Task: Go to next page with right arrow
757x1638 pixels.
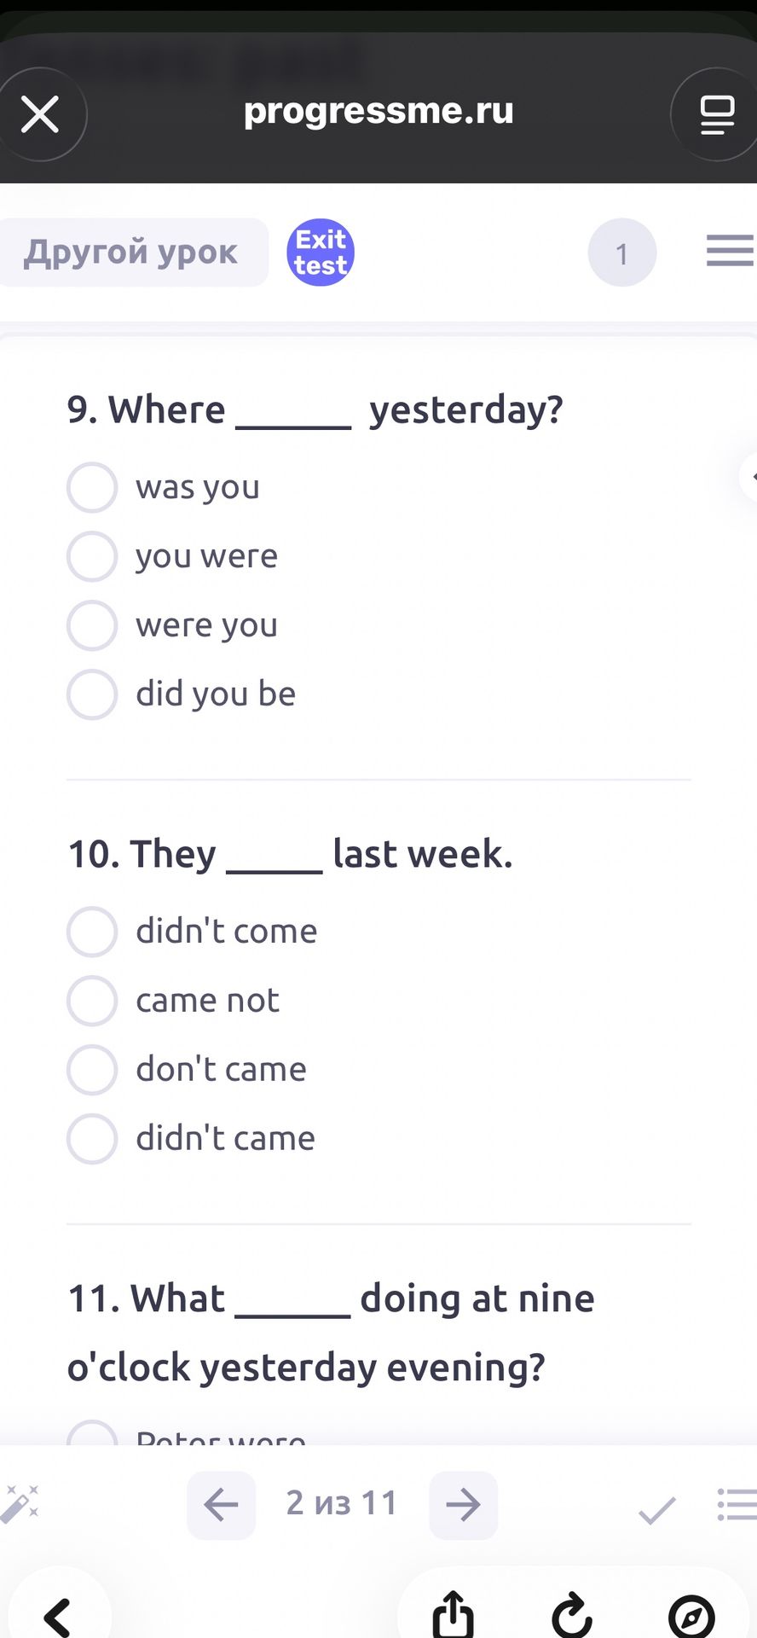Action: 463,1505
